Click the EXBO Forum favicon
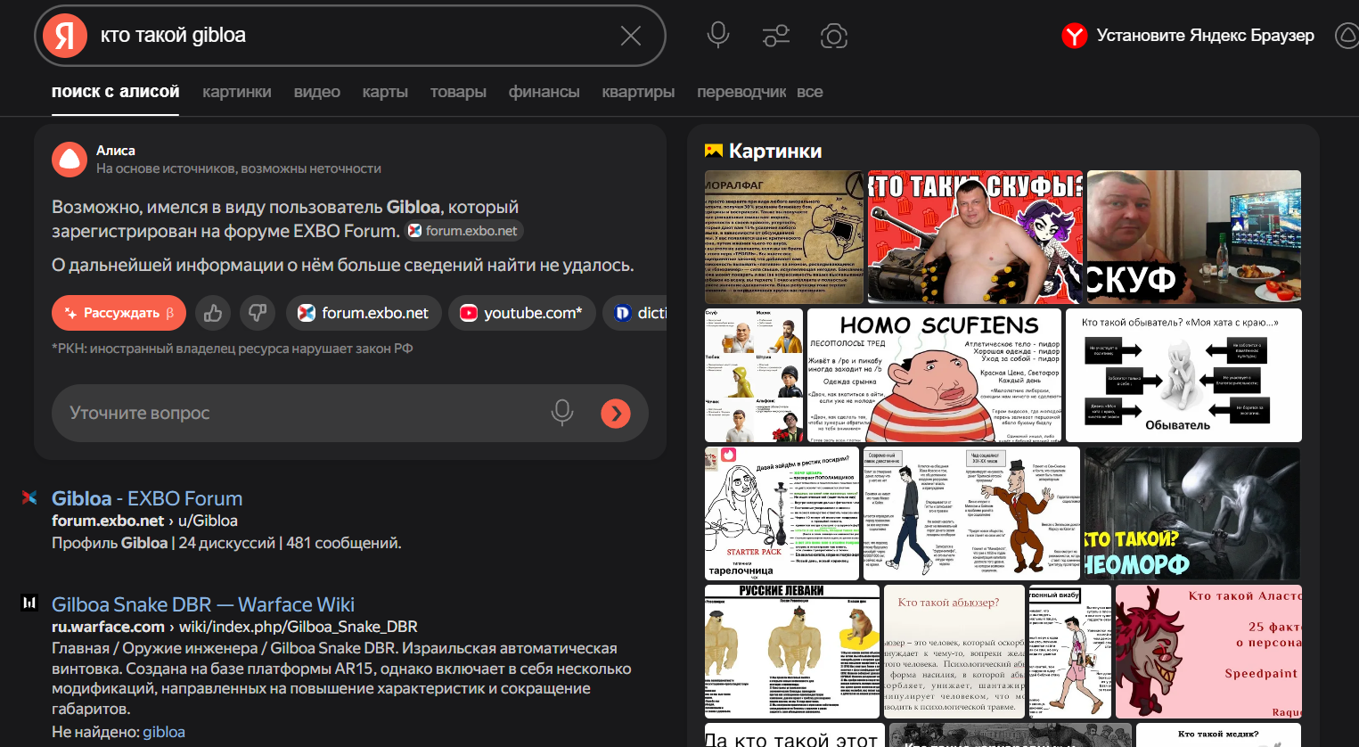The width and height of the screenshot is (1359, 747). click(x=29, y=497)
